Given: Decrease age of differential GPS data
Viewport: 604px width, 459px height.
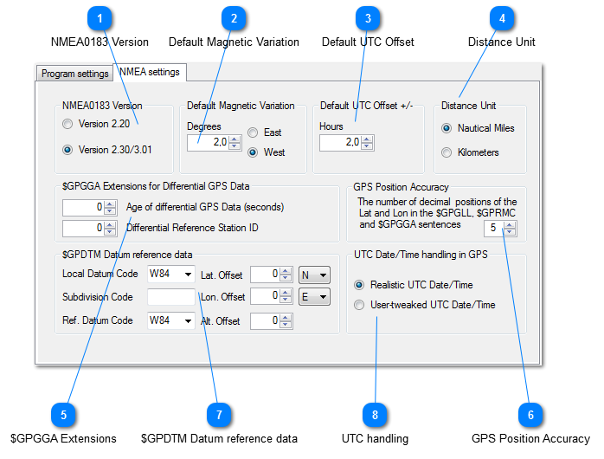Looking at the screenshot, I should tap(110, 210).
